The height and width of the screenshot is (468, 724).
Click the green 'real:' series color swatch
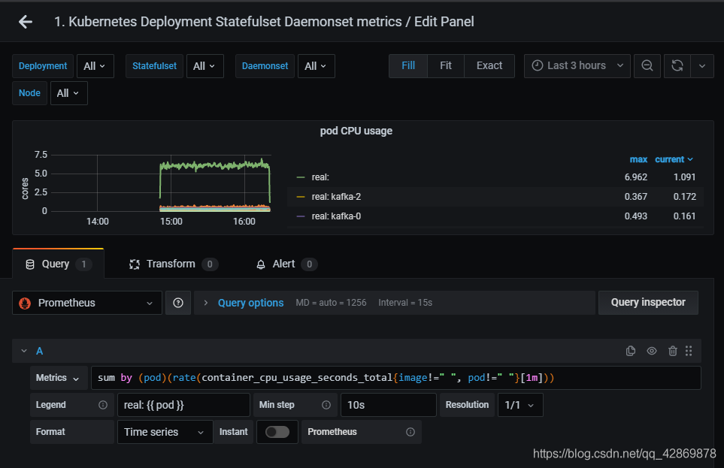[301, 177]
